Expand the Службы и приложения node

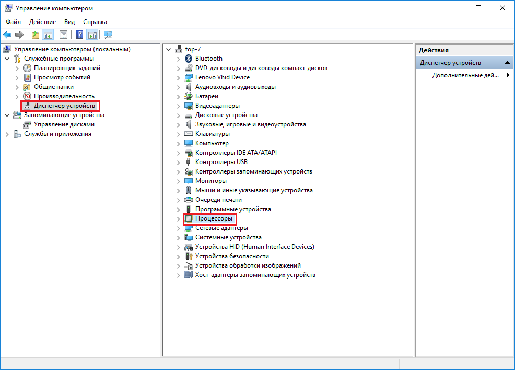coord(7,134)
